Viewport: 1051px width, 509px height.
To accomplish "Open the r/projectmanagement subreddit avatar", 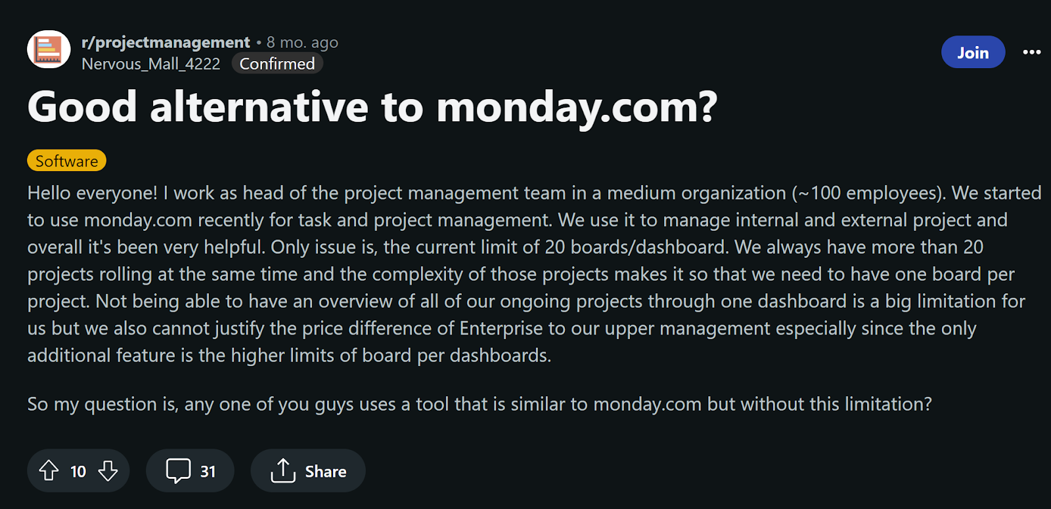I will click(x=49, y=50).
